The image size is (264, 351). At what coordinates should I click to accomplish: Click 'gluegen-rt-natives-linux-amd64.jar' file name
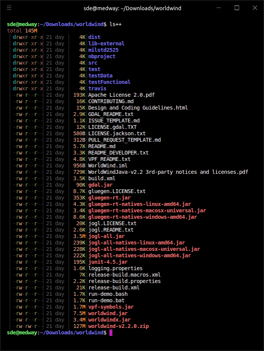[x=140, y=204]
